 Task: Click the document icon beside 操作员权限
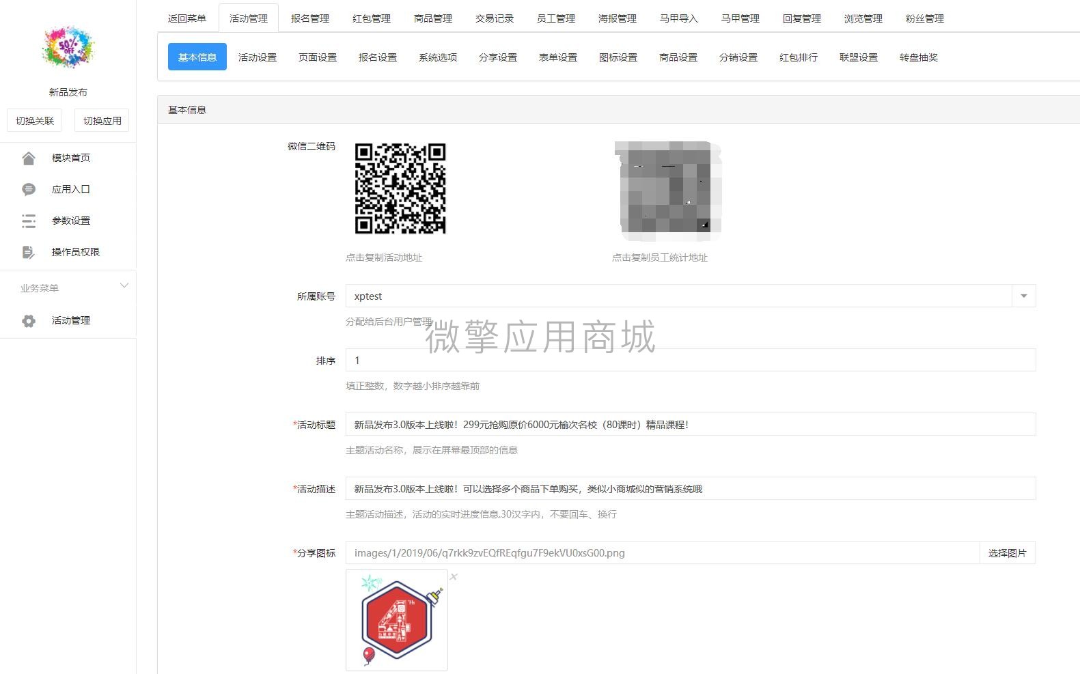29,253
